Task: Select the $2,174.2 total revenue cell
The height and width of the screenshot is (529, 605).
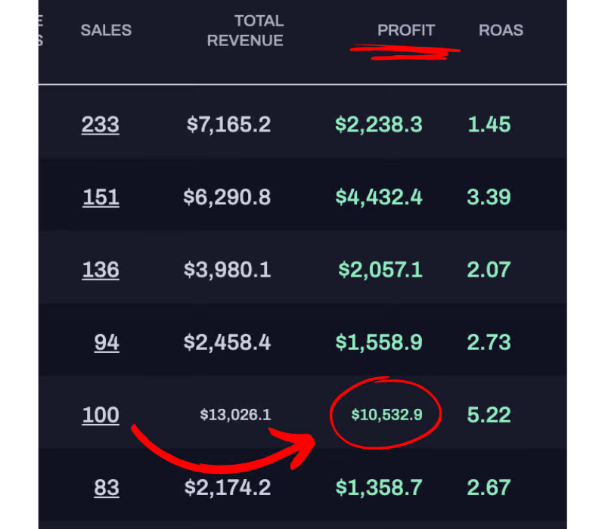Action: click(x=228, y=487)
